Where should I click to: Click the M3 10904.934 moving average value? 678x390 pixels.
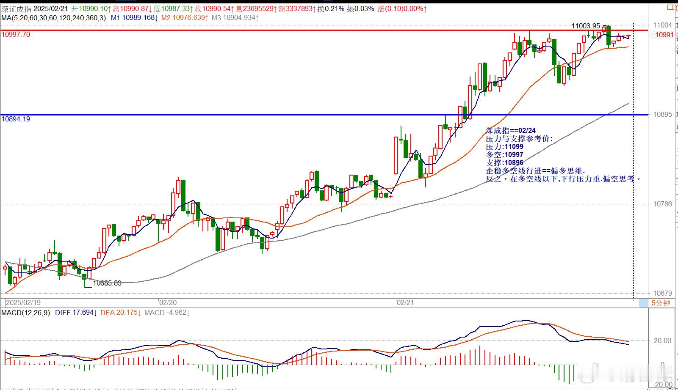point(235,18)
